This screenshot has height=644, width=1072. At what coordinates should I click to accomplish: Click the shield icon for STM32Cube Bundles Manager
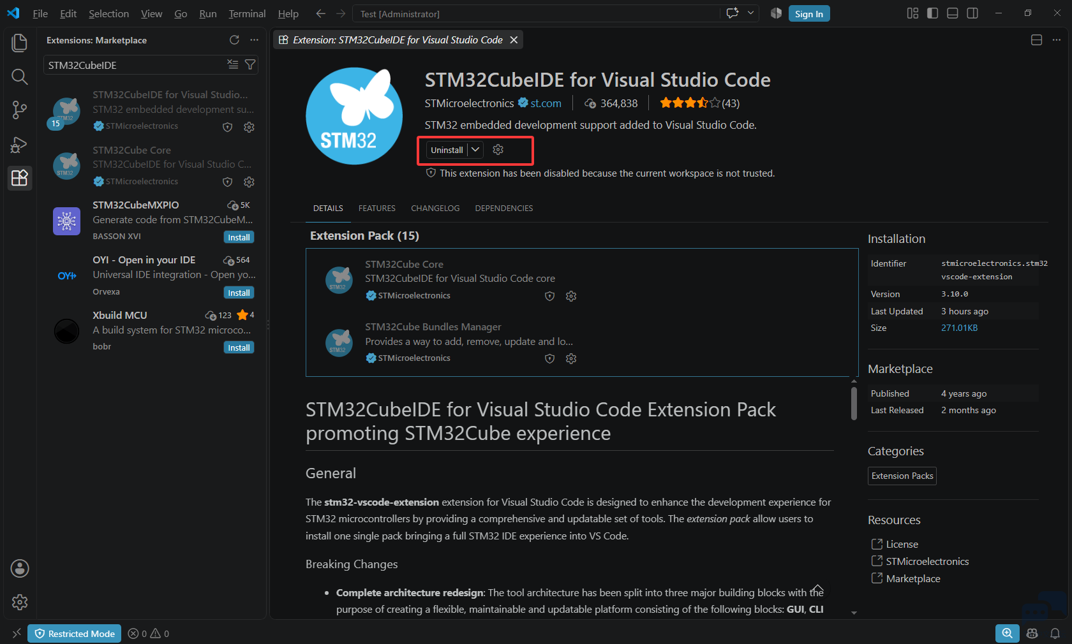549,358
